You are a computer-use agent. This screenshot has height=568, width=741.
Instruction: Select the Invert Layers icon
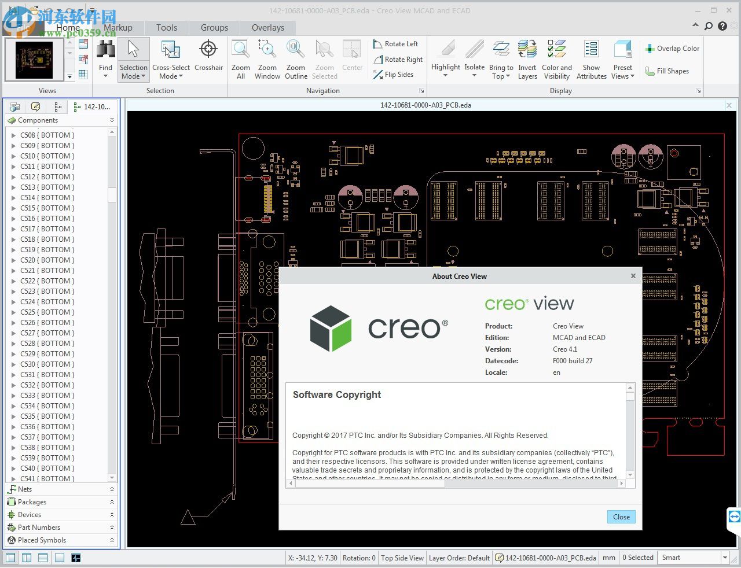(527, 56)
